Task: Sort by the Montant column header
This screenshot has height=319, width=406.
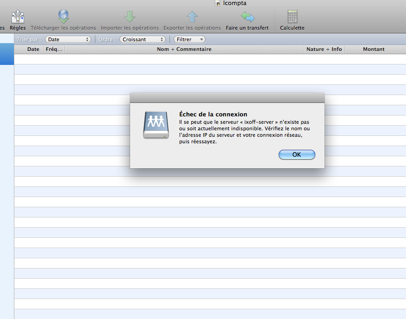Action: pos(374,49)
